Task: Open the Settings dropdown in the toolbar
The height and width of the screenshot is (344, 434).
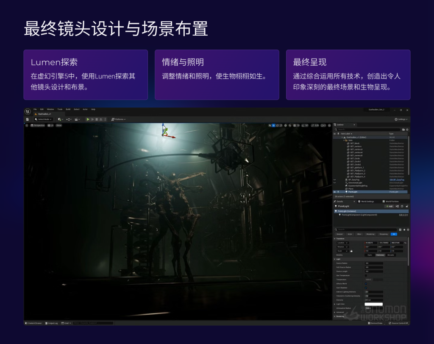Action: [401, 119]
